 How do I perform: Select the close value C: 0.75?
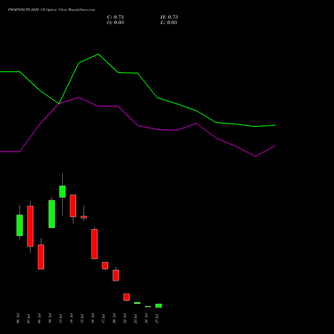pos(116,17)
